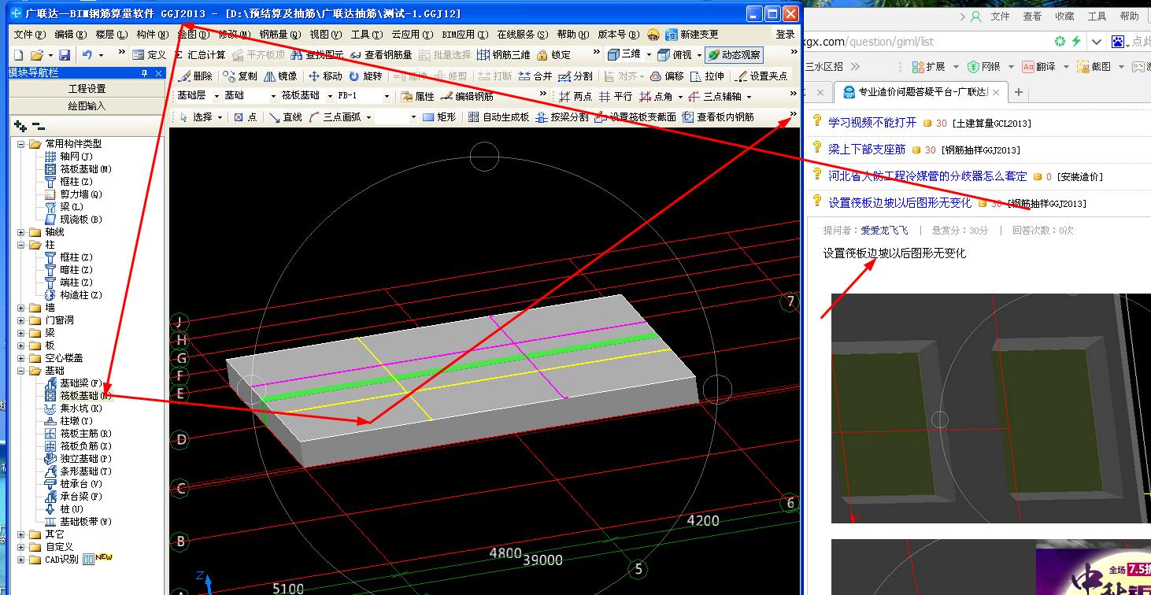Click 拉伸 (Stretch) tool
This screenshot has width=1151, height=595.
click(x=707, y=76)
